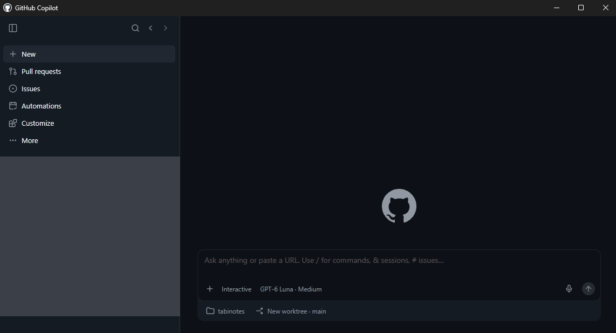Click the Automations calendar icon
The height and width of the screenshot is (333, 616).
click(13, 106)
